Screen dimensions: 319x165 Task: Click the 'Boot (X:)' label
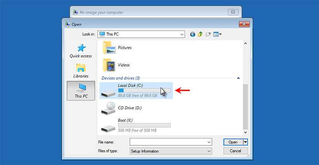125,120
